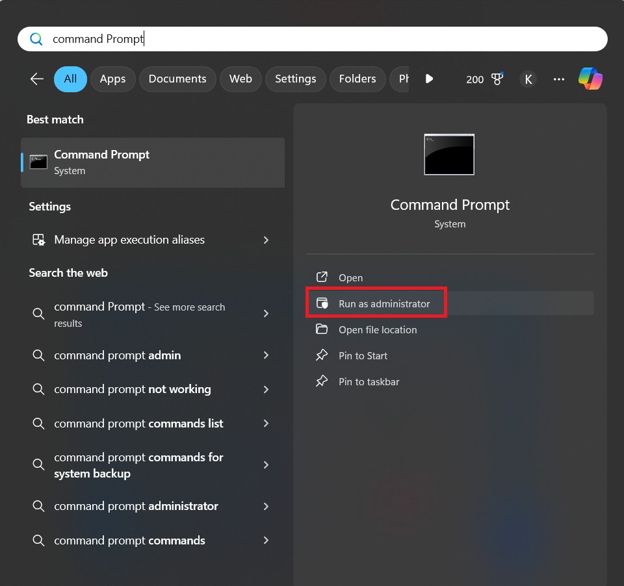The image size is (624, 586).
Task: Show more filter tabs with play arrow
Action: pyautogui.click(x=429, y=79)
